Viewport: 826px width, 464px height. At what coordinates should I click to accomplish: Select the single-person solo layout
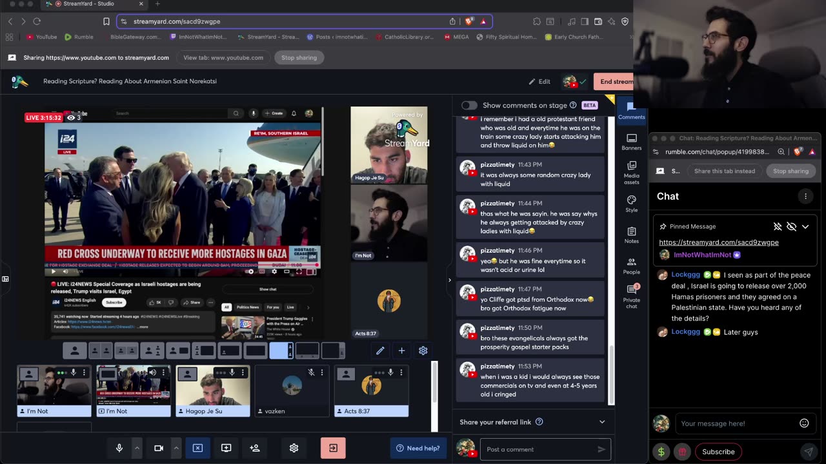click(75, 351)
